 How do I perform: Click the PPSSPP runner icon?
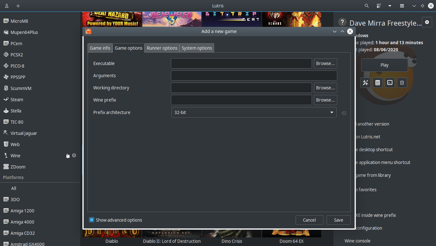[x=6, y=77]
